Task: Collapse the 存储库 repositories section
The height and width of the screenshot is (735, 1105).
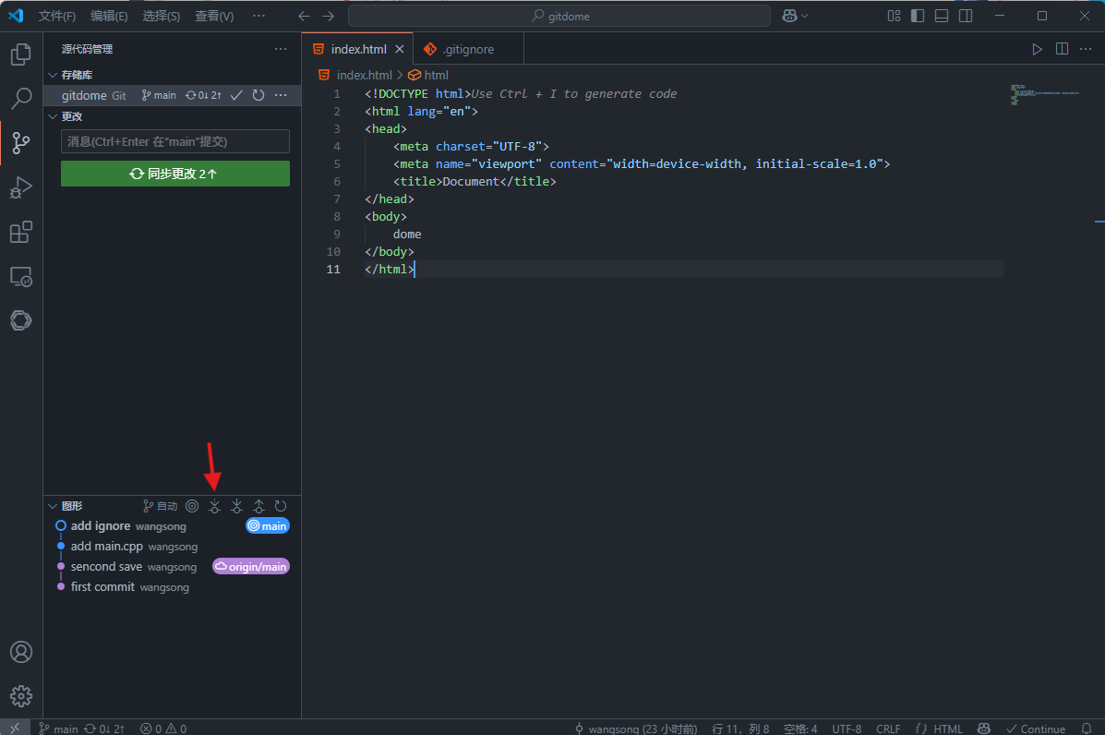Action: pos(53,75)
